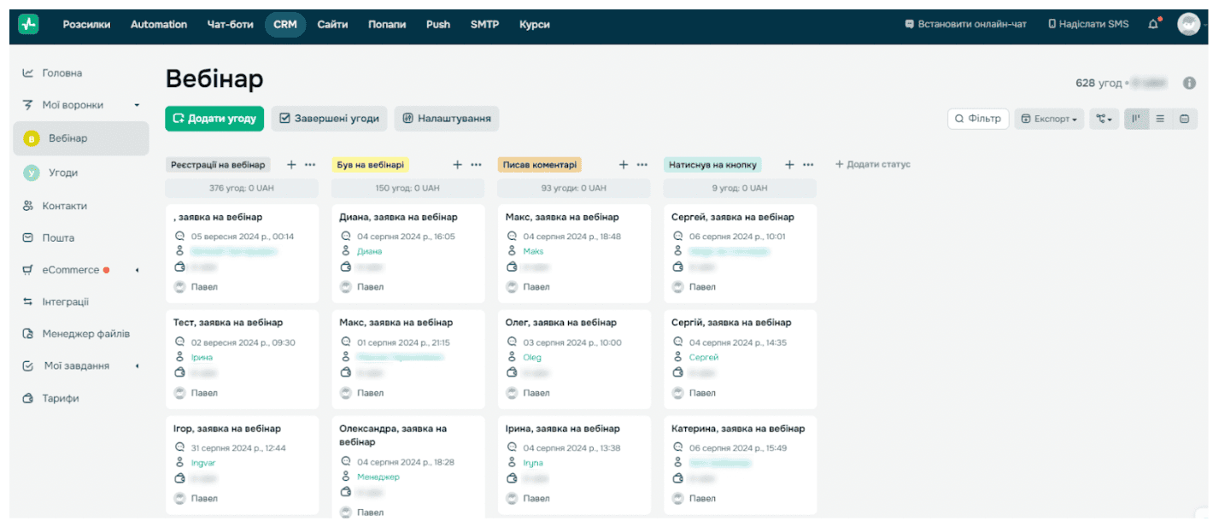Open three-dots menu of 'Писав коментарі' column
Screen dimensions: 1213x521
coord(642,165)
